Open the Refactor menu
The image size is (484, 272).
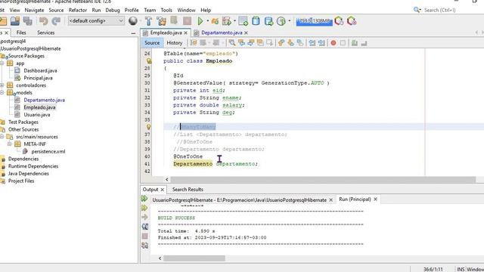click(77, 10)
